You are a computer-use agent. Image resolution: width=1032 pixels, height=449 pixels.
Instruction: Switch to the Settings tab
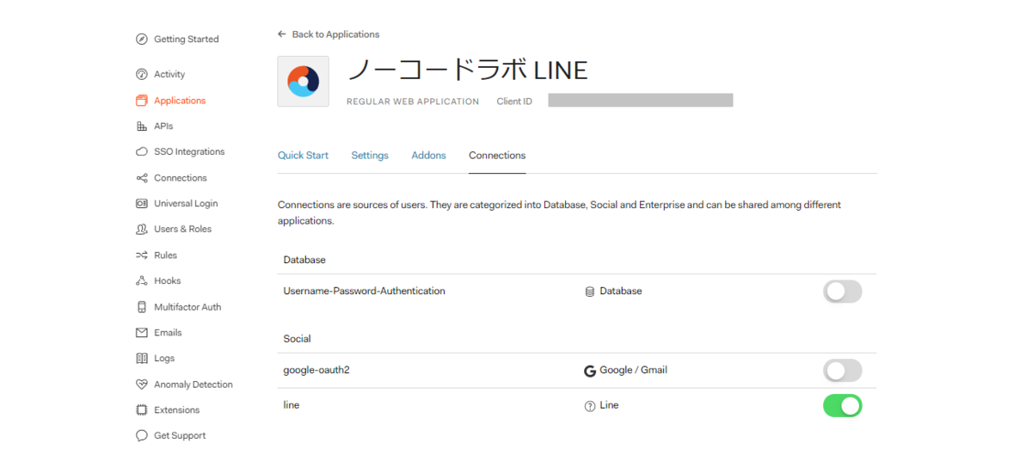click(x=370, y=156)
